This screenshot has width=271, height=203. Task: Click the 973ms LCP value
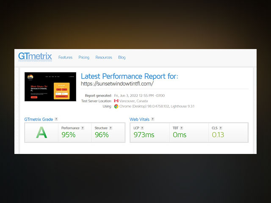click(x=145, y=135)
